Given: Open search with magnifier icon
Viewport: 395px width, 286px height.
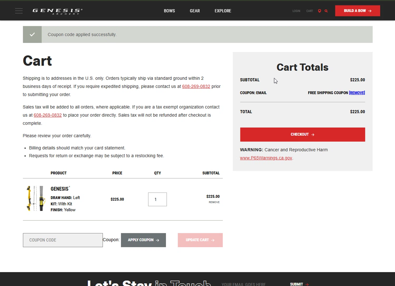Looking at the screenshot, I should tap(326, 11).
